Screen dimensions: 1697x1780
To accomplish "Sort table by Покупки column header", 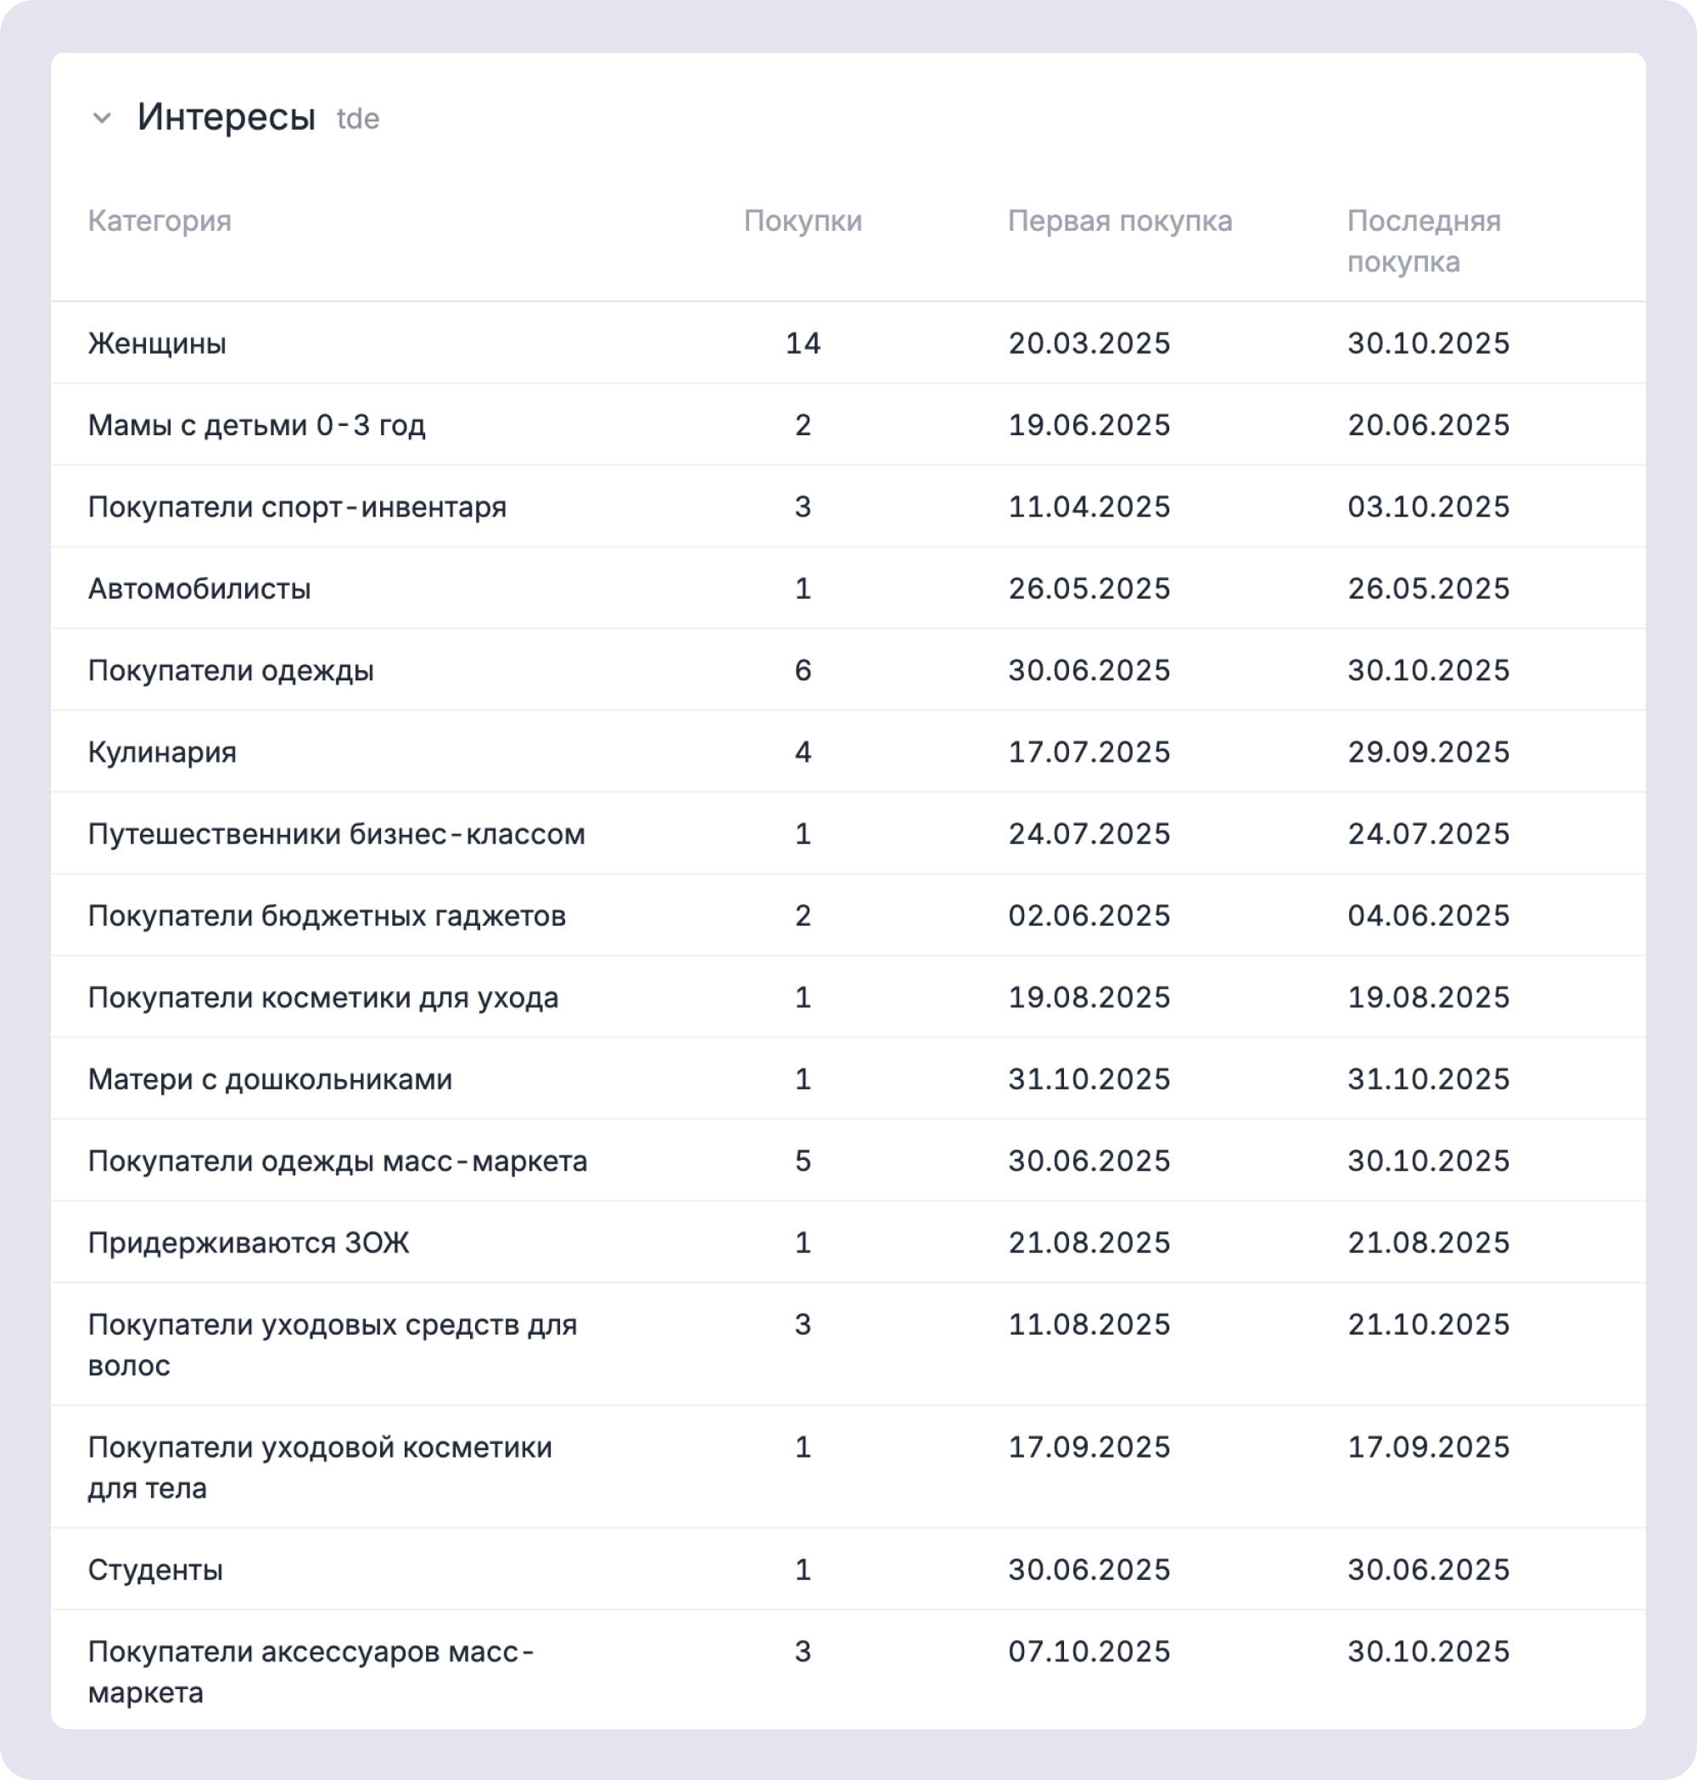I will [802, 221].
